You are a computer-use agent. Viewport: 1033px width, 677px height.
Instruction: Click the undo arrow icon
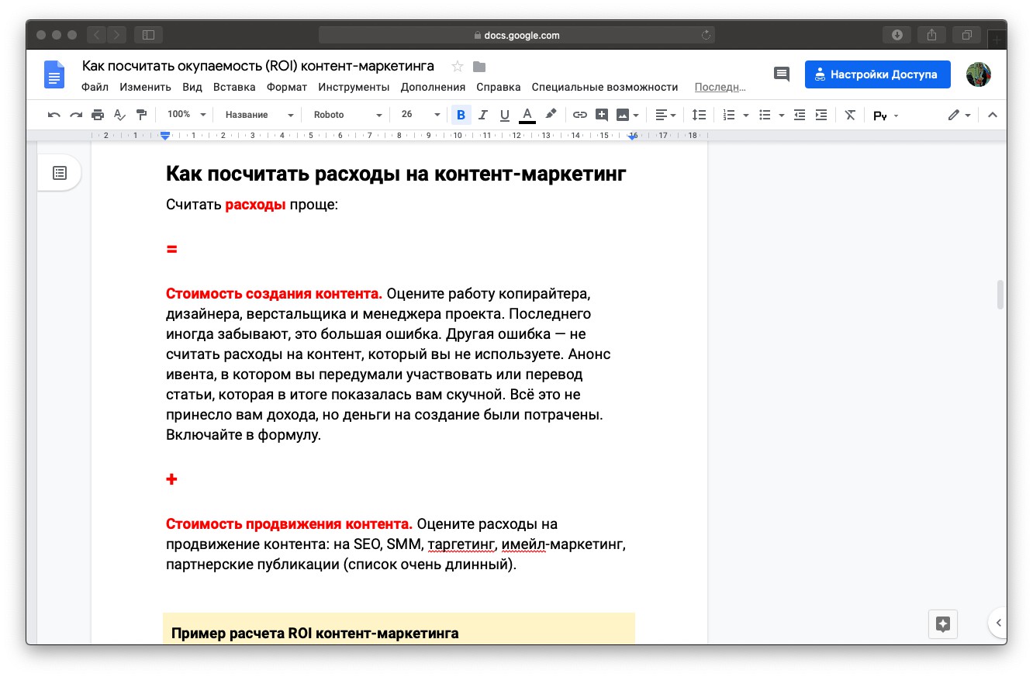tap(54, 115)
